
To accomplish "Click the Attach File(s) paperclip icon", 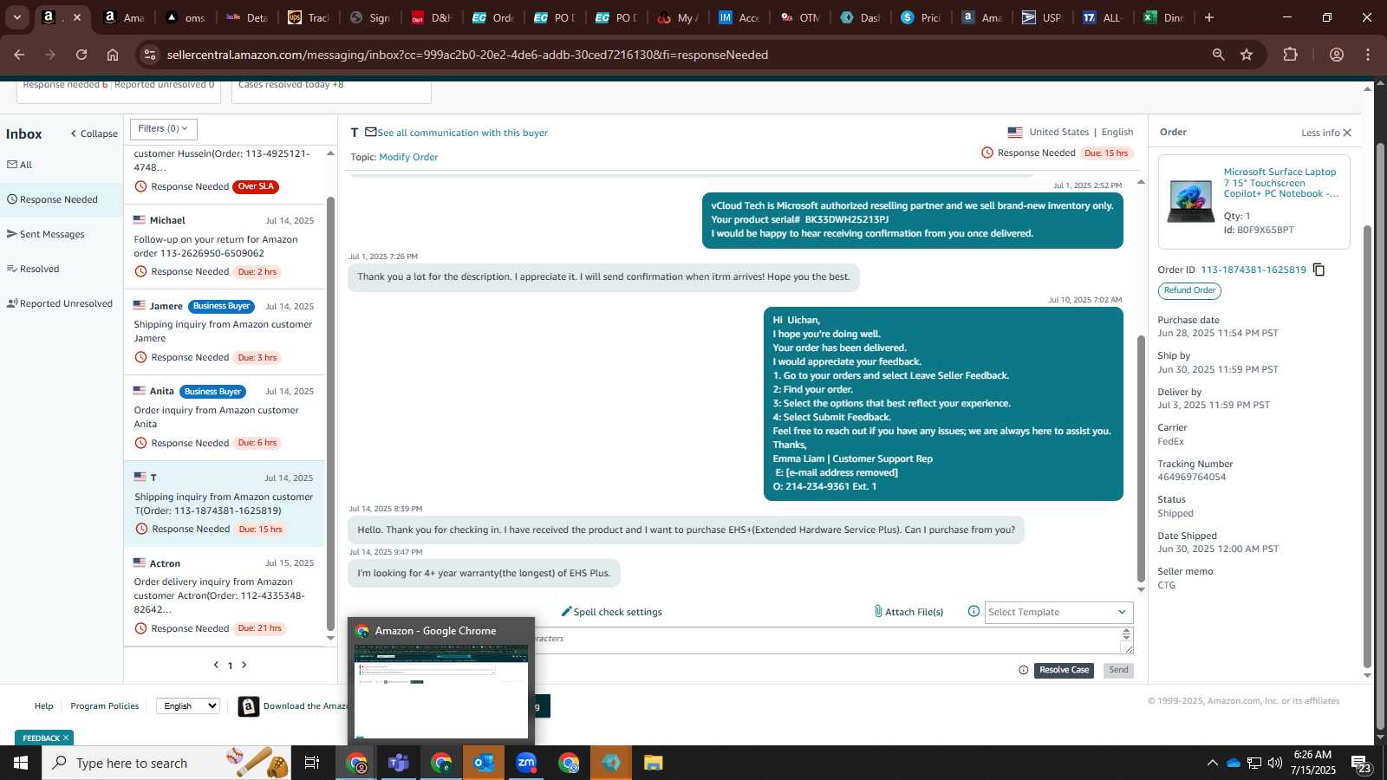I will (x=877, y=612).
